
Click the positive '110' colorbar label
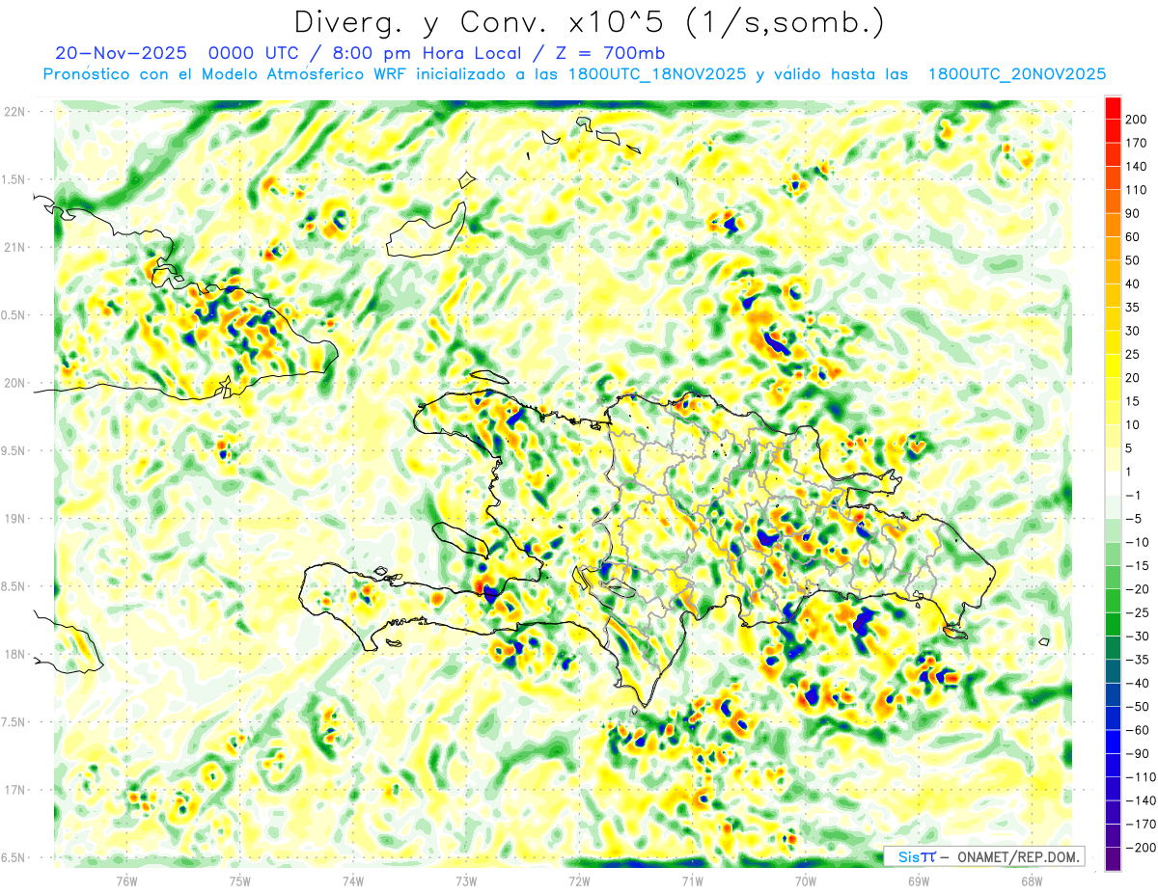point(1136,190)
